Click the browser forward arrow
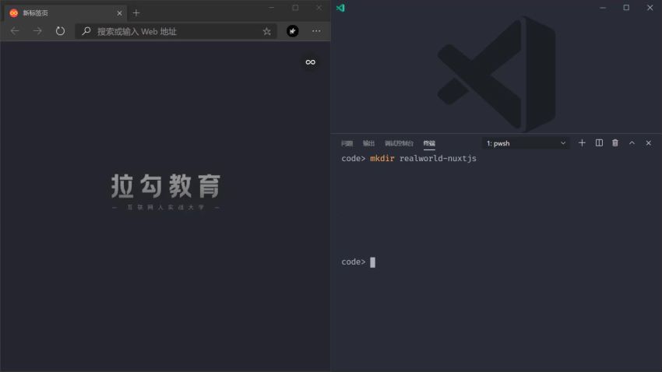 tap(37, 31)
